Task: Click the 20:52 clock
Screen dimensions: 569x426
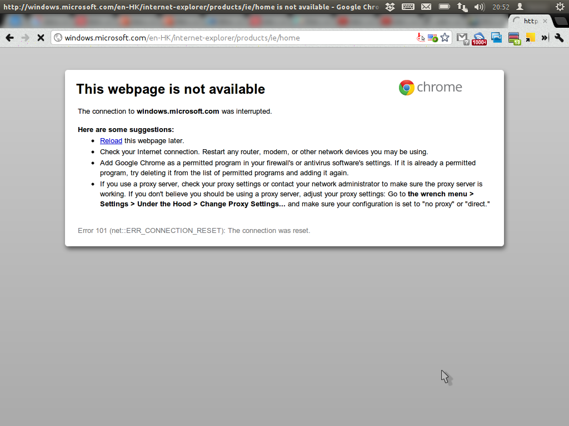Action: (x=501, y=7)
